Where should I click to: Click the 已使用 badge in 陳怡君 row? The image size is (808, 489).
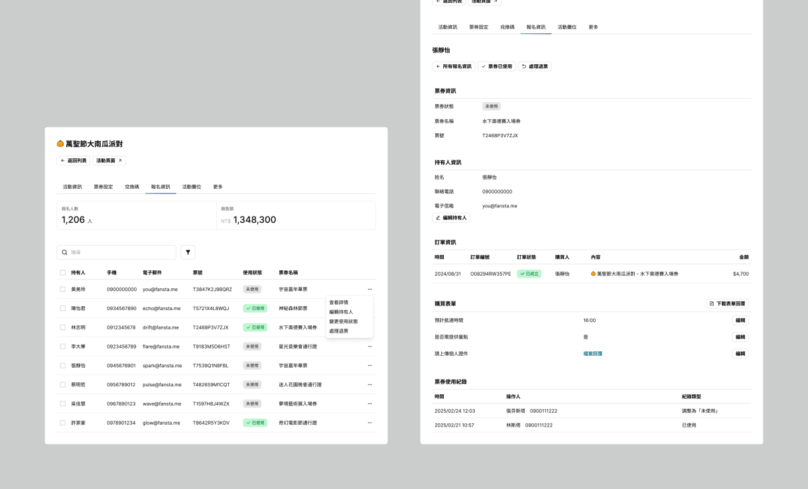tap(255, 308)
